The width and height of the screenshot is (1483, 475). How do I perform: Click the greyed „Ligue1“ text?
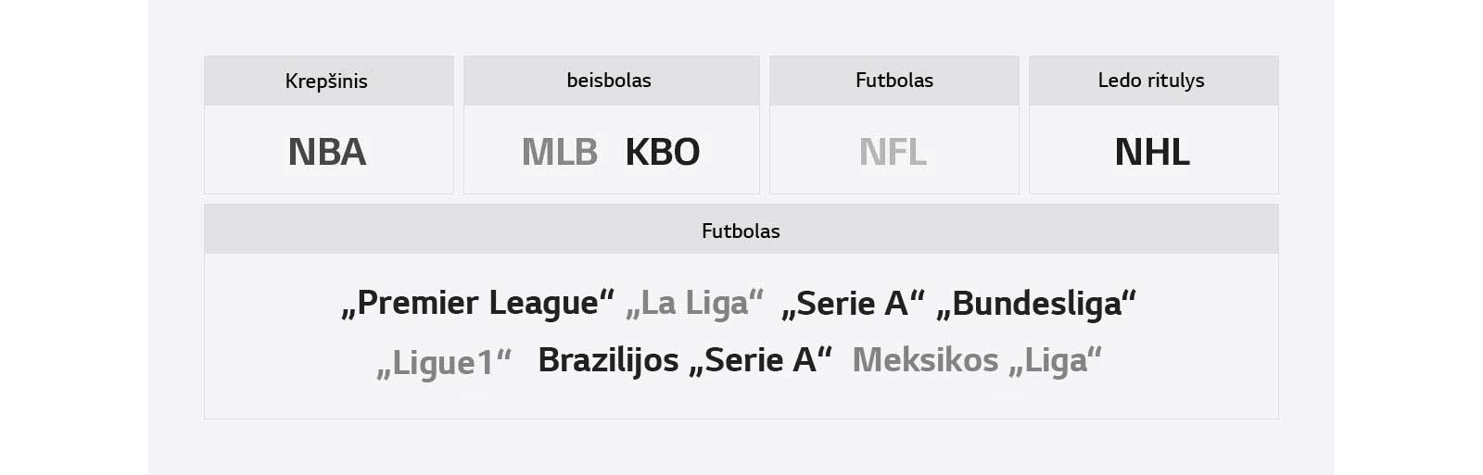[x=444, y=361]
